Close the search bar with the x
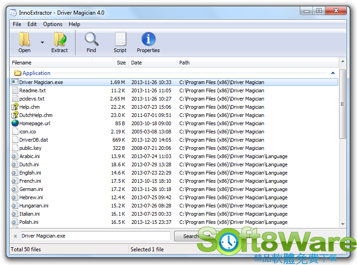The height and width of the screenshot is (265, 357). (x=15, y=236)
